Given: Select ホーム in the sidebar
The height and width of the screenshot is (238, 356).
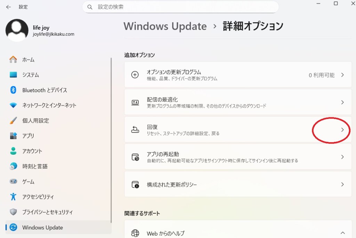Looking at the screenshot, I should [x=28, y=60].
